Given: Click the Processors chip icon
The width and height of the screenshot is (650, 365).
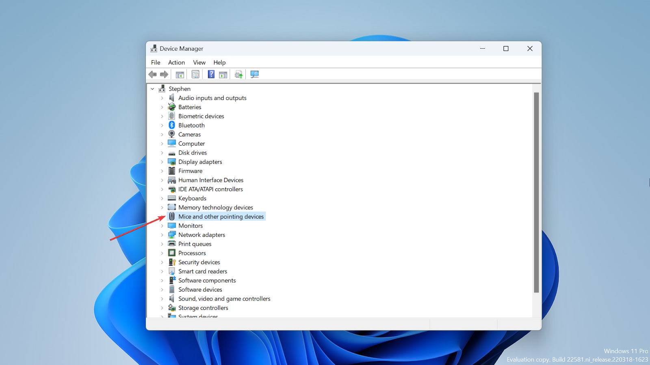Looking at the screenshot, I should (172, 253).
